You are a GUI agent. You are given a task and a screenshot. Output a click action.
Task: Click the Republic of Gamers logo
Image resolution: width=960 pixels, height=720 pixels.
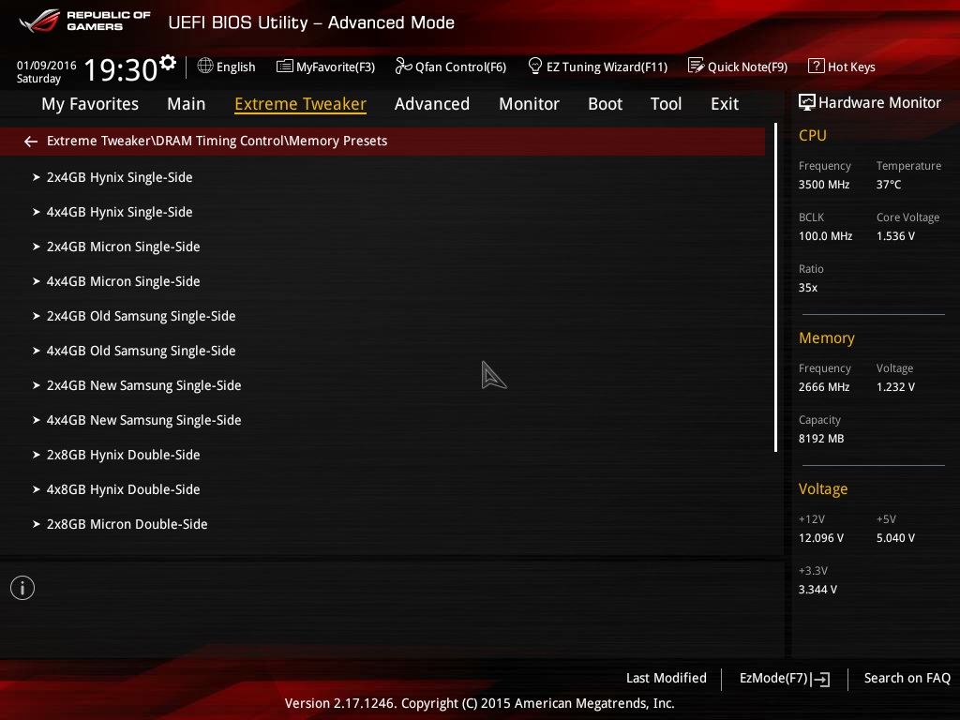pos(83,21)
